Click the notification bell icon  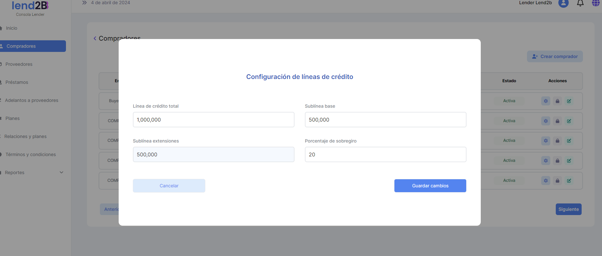(580, 3)
